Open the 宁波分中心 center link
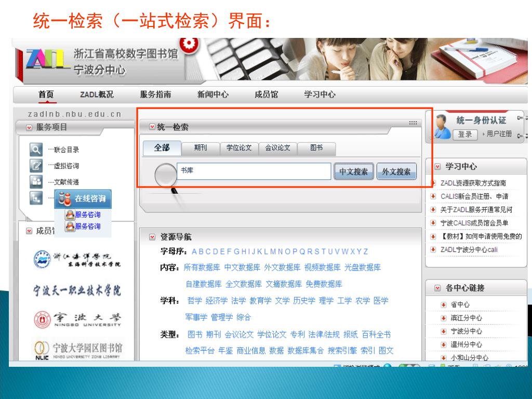This screenshot has height=399, width=532. click(x=466, y=331)
